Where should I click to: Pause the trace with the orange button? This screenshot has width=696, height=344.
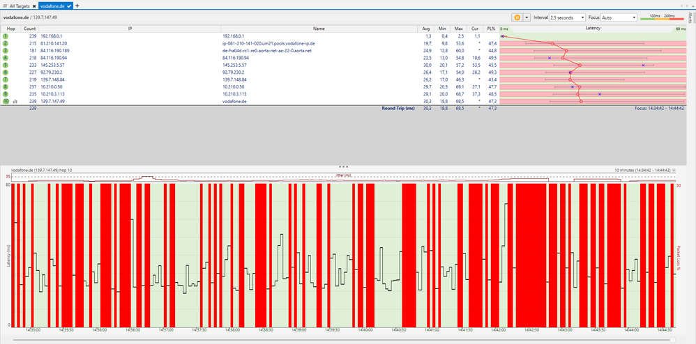click(518, 17)
